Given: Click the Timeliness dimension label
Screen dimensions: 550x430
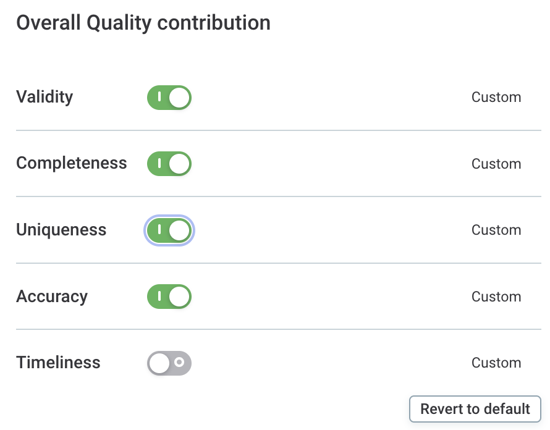Looking at the screenshot, I should pos(58,363).
